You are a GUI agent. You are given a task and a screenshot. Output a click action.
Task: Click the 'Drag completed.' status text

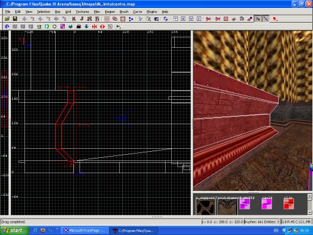13,222
